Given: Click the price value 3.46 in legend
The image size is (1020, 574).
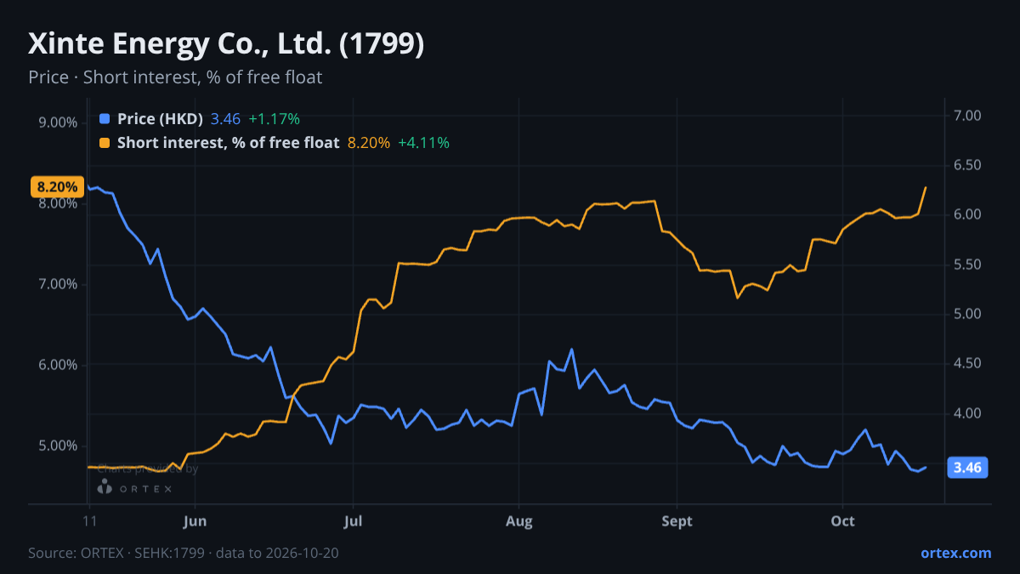Looking at the screenshot, I should (225, 119).
